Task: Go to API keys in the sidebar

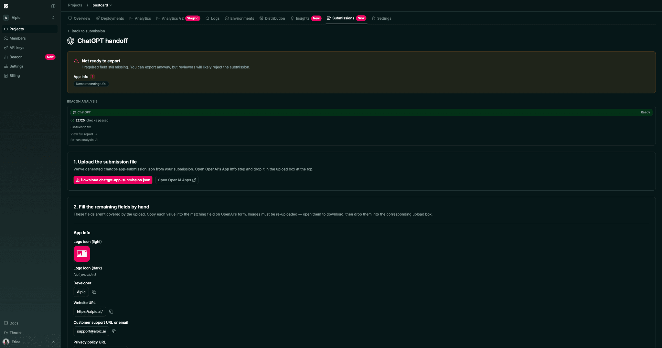Action: coord(29,48)
